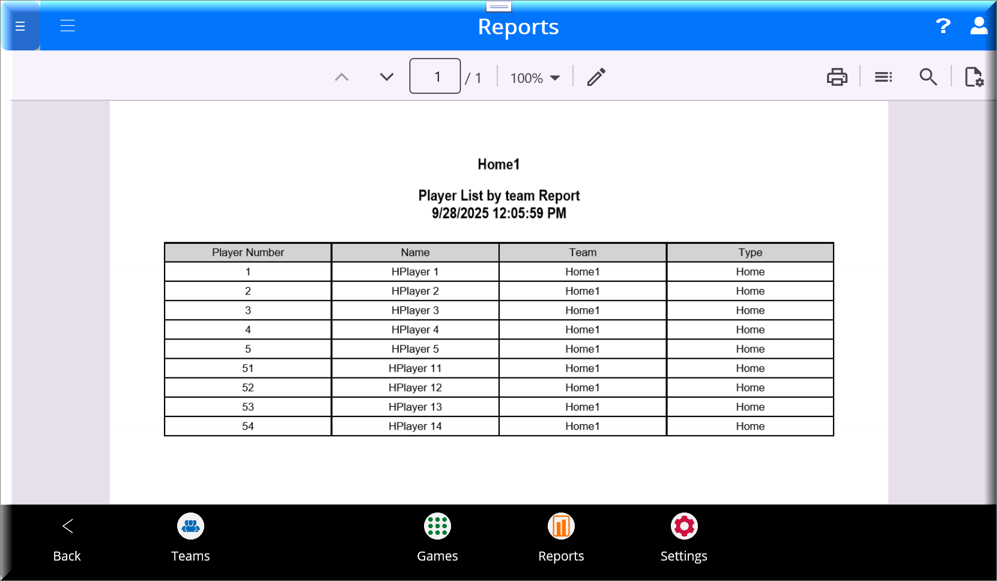
Task: Open the search magnifier tool
Action: (x=928, y=77)
